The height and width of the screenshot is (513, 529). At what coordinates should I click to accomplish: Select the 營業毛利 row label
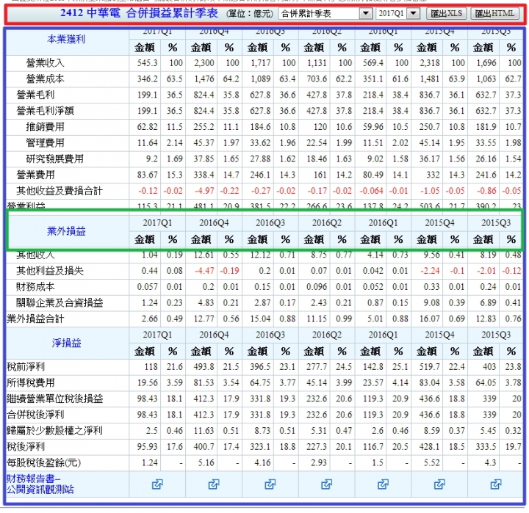[x=35, y=95]
